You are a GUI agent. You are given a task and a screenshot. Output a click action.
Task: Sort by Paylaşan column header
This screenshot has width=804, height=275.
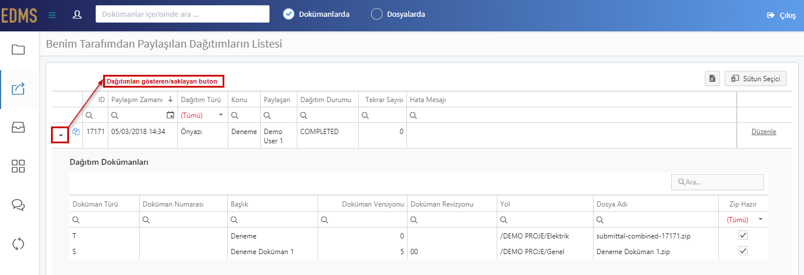coord(277,100)
